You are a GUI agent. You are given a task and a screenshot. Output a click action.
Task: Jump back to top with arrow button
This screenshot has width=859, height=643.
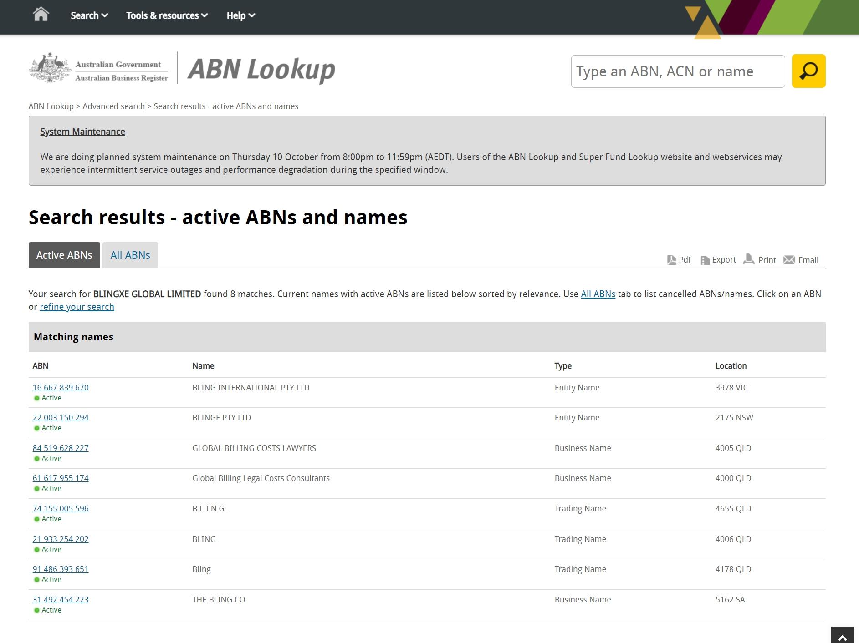(842, 635)
